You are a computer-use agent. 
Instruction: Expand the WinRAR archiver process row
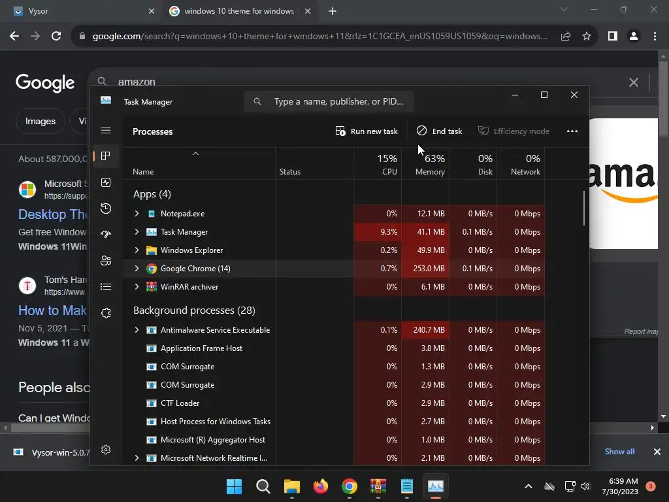(137, 286)
